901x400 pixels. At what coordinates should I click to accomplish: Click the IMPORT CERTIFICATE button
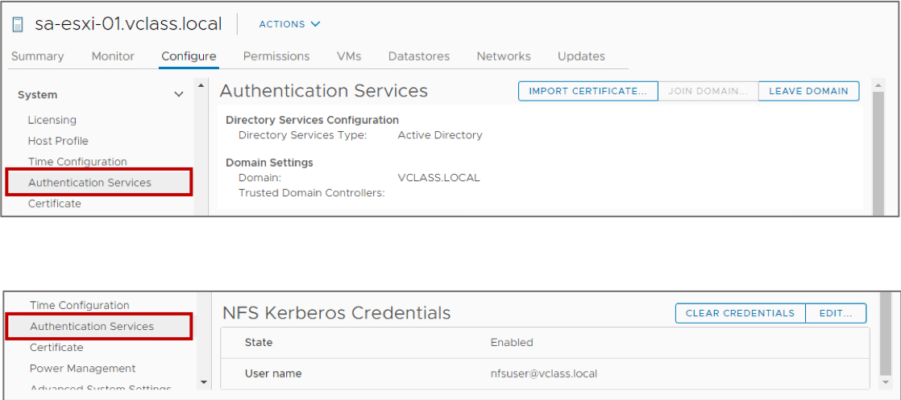pos(588,91)
